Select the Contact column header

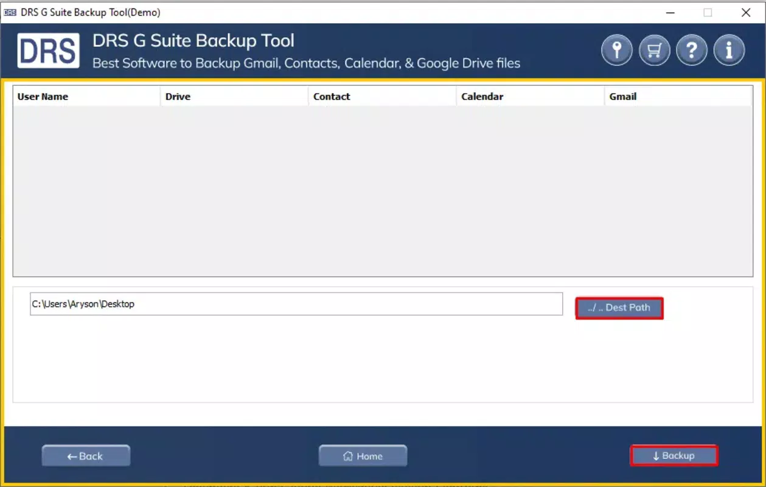[x=382, y=96]
